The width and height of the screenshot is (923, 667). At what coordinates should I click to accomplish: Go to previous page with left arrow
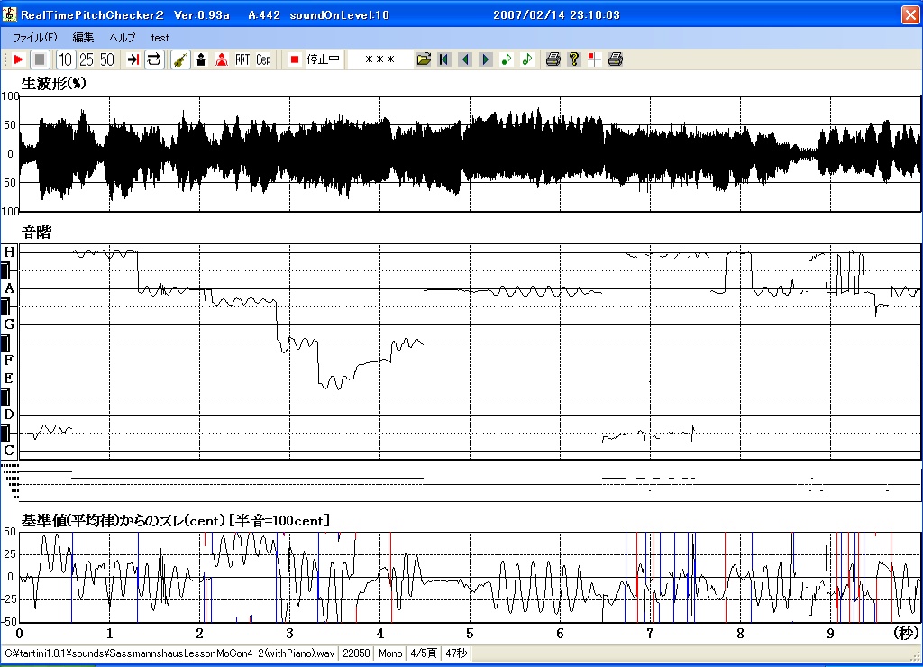click(x=465, y=59)
